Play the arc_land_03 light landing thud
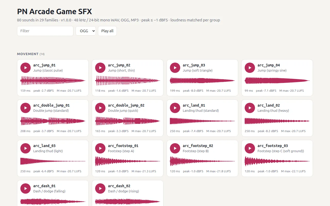Viewport: 330px width, 206px height. 26,148
